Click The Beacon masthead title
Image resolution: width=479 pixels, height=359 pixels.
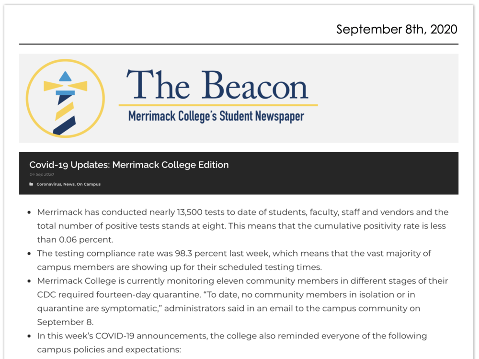pos(217,85)
